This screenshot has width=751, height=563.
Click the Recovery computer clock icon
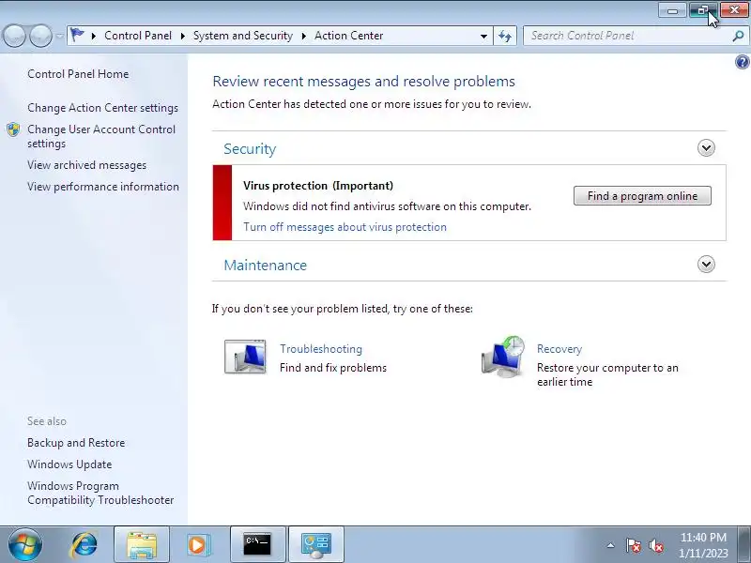(503, 358)
